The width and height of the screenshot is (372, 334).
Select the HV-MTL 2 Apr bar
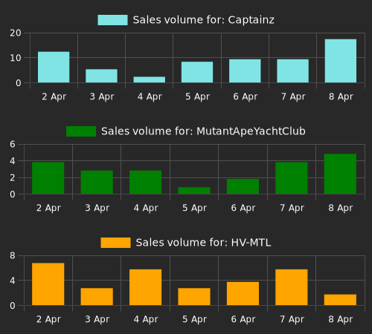(48, 284)
